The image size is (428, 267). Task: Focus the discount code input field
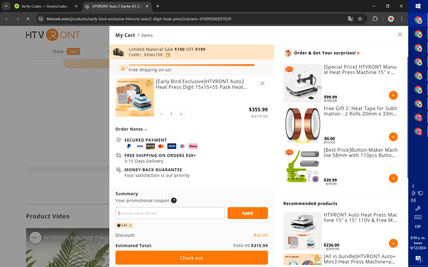[170, 213]
